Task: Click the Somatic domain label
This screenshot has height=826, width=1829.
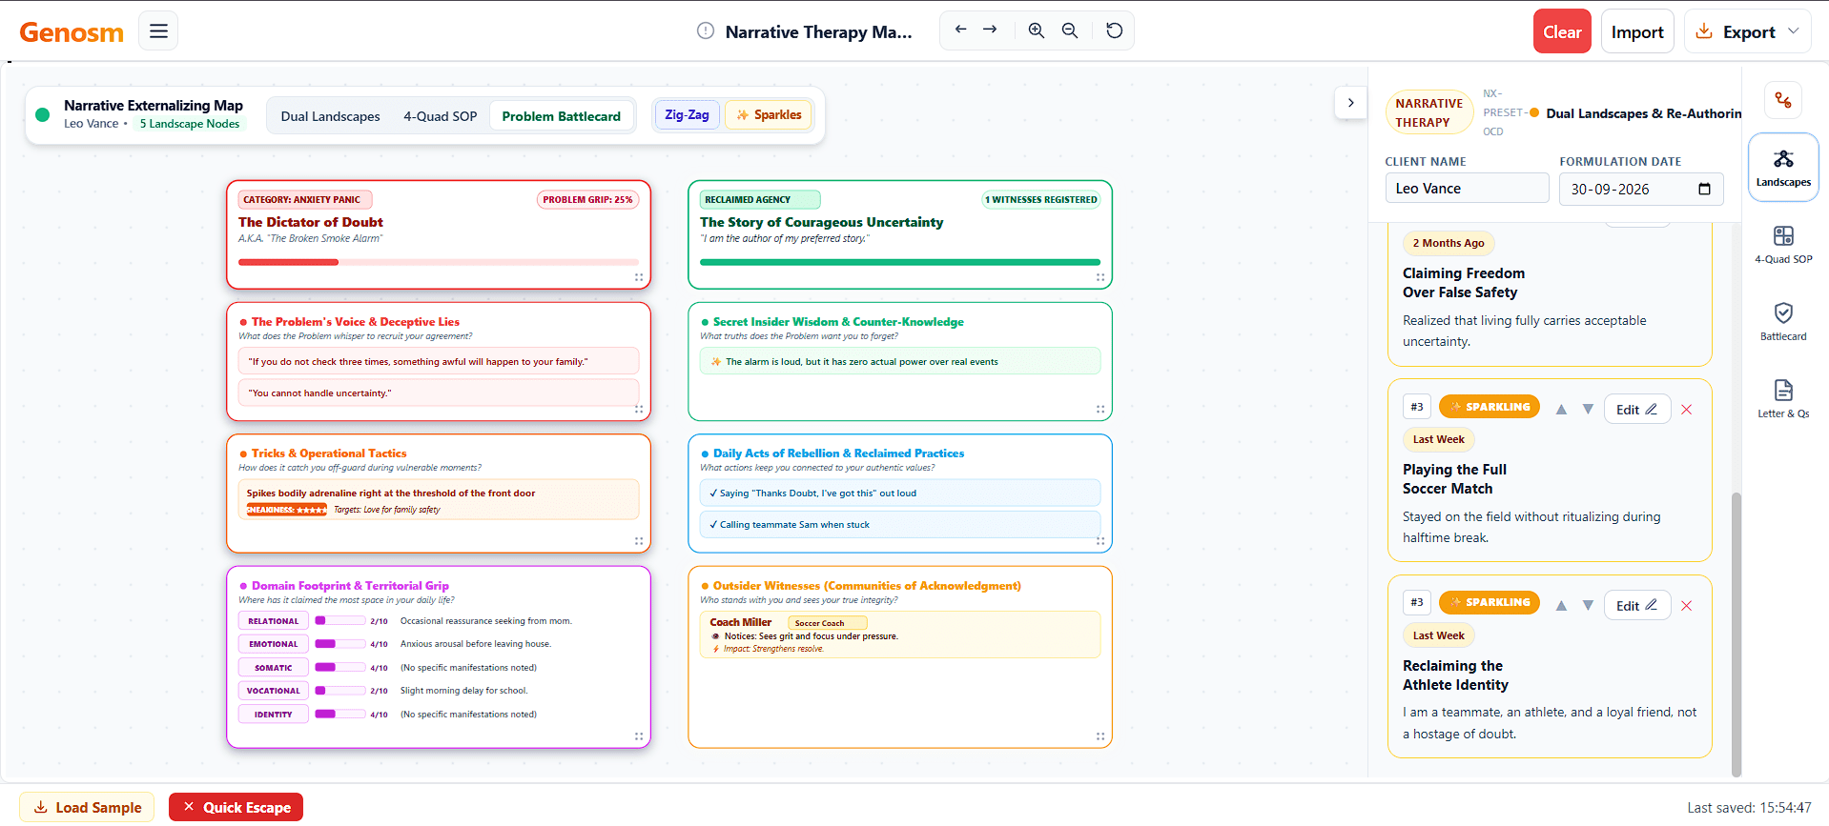Action: tap(273, 667)
